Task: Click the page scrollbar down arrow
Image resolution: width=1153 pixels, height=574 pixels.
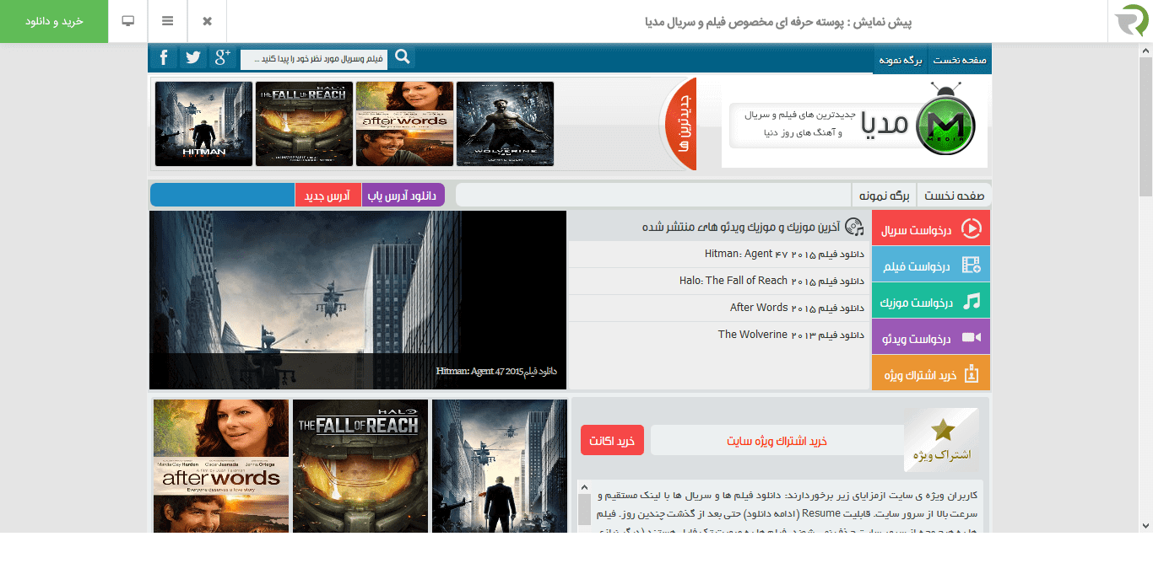Action: [1145, 525]
